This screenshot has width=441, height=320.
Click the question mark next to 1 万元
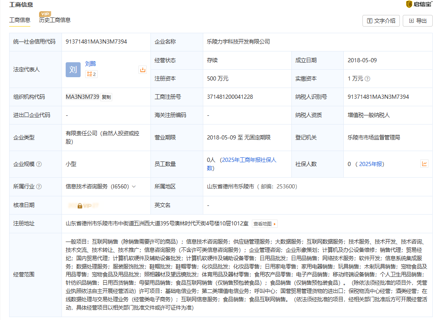pyautogui.click(x=367, y=79)
